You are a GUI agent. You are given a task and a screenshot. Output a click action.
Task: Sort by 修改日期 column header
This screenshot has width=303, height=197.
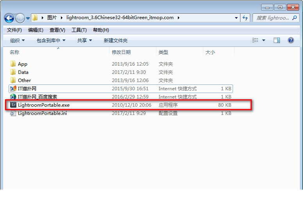point(121,52)
